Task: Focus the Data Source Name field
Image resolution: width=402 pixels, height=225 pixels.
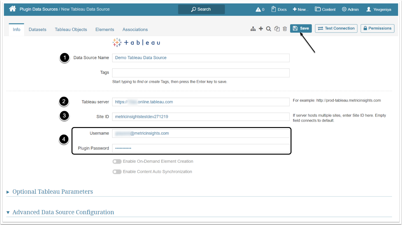Action: tap(201, 58)
